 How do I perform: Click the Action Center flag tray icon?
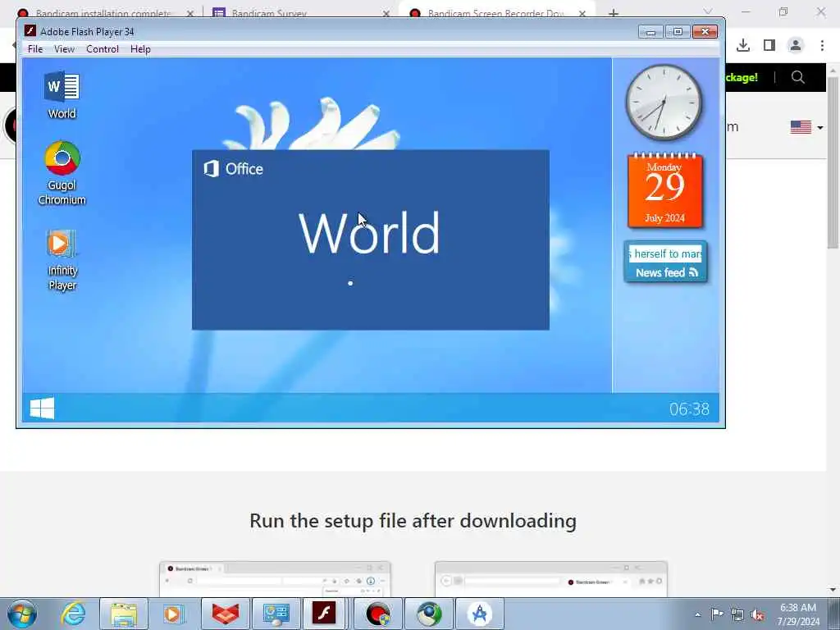coord(717,614)
